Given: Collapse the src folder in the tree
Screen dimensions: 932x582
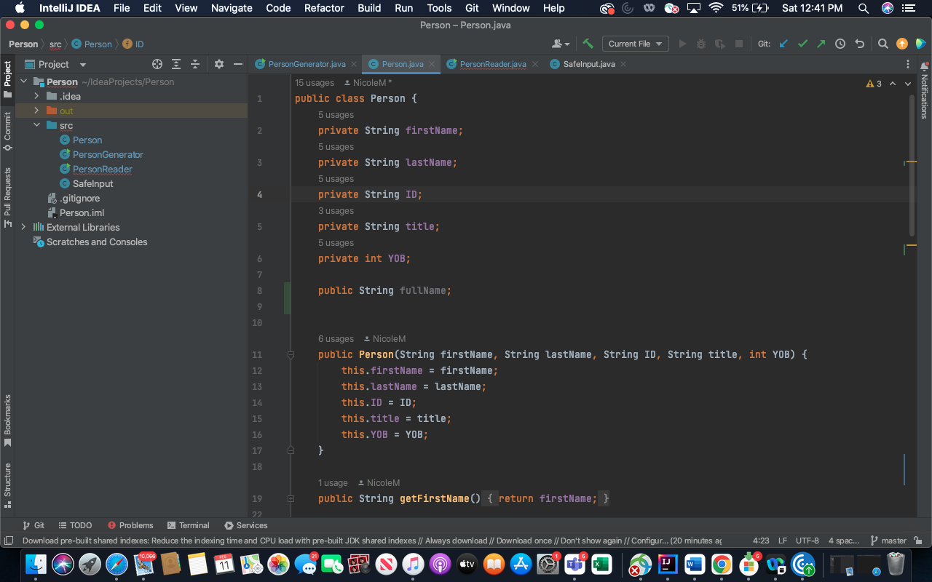Looking at the screenshot, I should click(x=36, y=125).
